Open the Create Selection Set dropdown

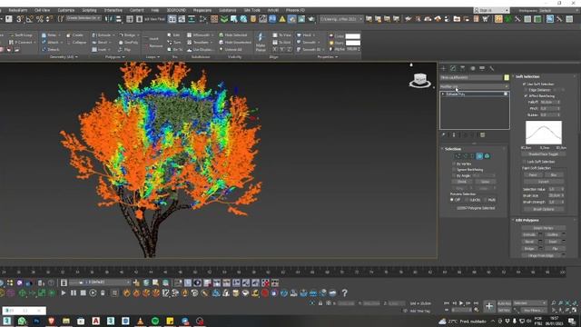click(84, 18)
